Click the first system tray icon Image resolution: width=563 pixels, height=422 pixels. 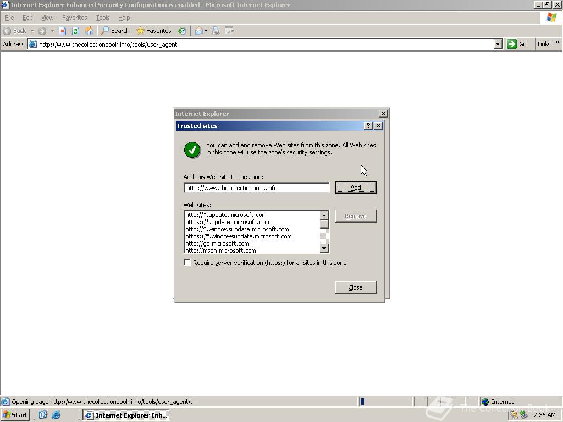[514, 415]
